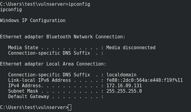191x112 pixels.
Task: Click the Ethernet adapter Local Area Connection line
Action: [53, 64]
